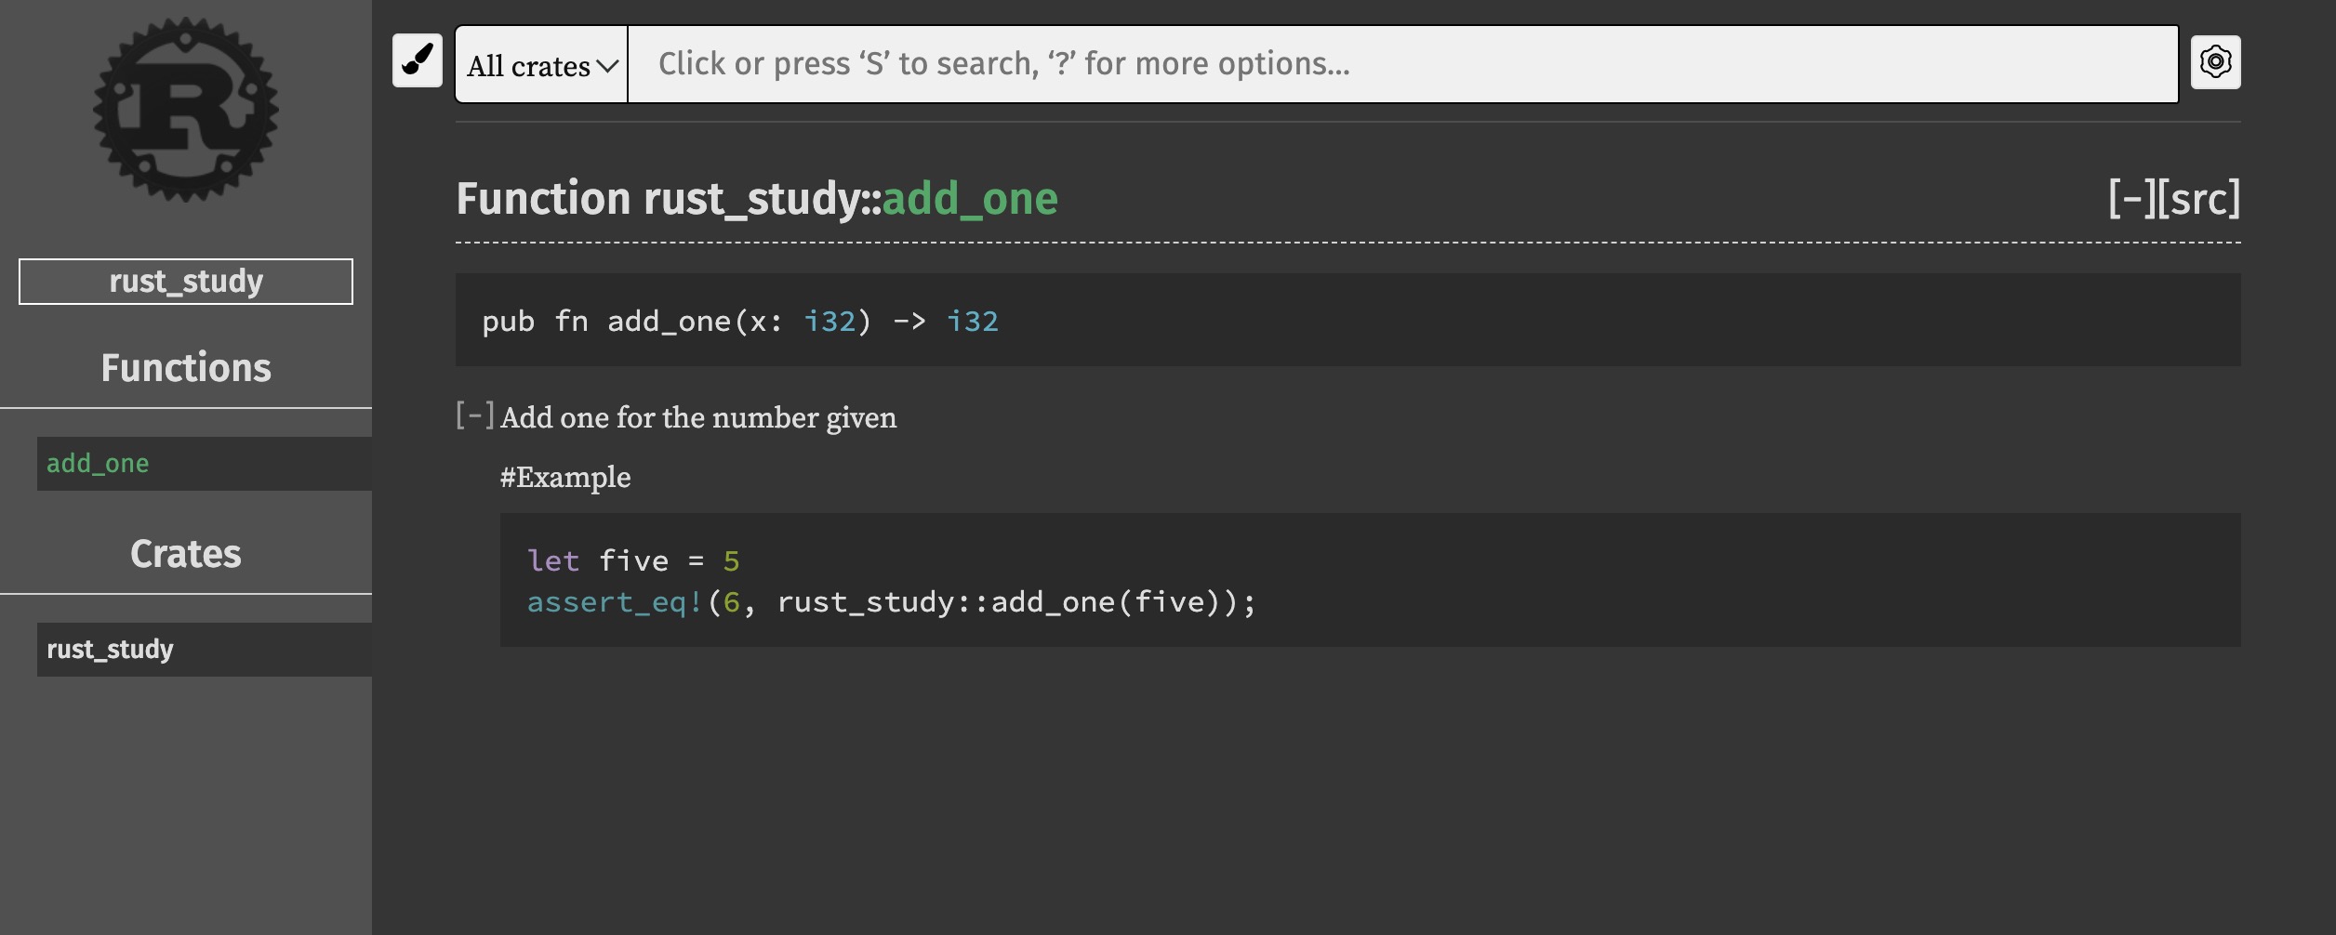This screenshot has width=2336, height=935.
Task: Open the All crates dropdown
Action: pyautogui.click(x=541, y=65)
